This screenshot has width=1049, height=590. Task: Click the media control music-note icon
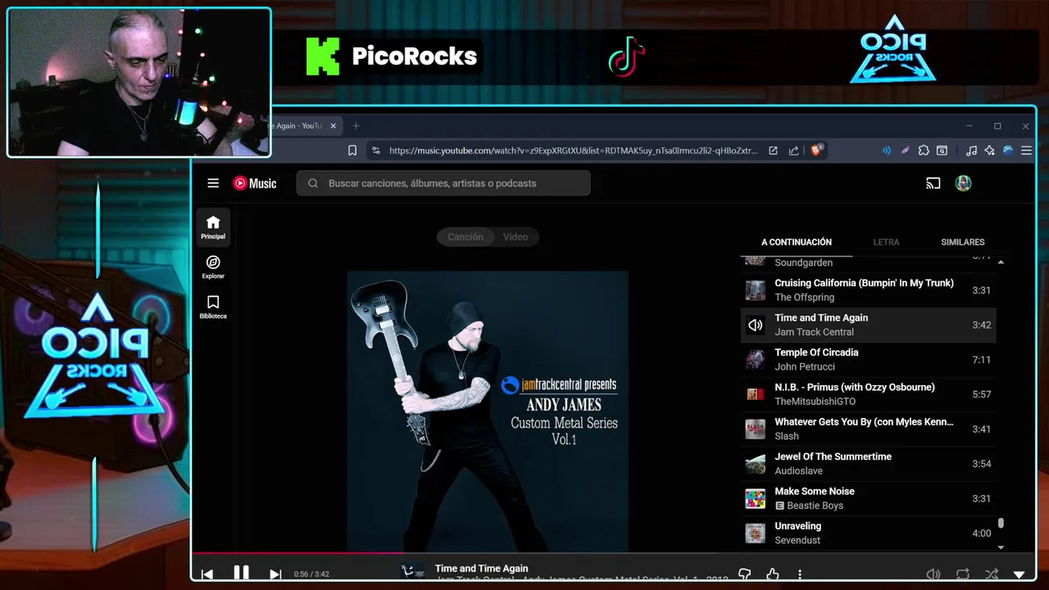[971, 151]
